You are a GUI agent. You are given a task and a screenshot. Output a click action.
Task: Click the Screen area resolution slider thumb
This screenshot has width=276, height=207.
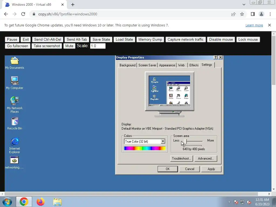click(185, 141)
